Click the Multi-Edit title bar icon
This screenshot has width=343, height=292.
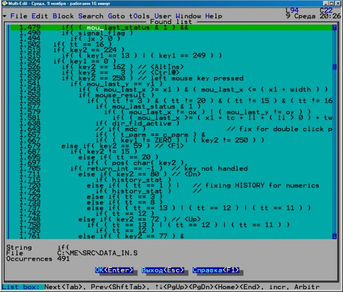click(x=5, y=5)
